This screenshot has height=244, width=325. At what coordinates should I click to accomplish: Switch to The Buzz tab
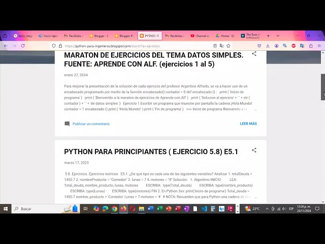tap(250, 36)
